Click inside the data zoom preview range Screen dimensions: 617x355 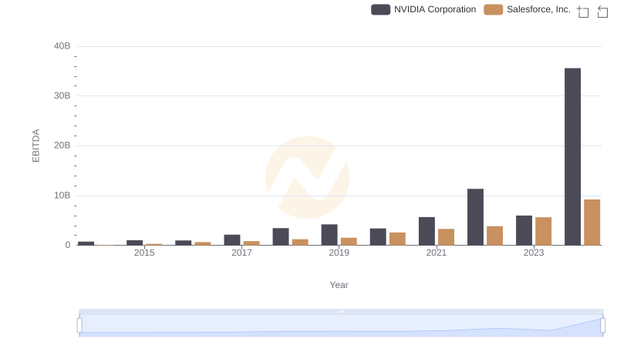point(341,326)
